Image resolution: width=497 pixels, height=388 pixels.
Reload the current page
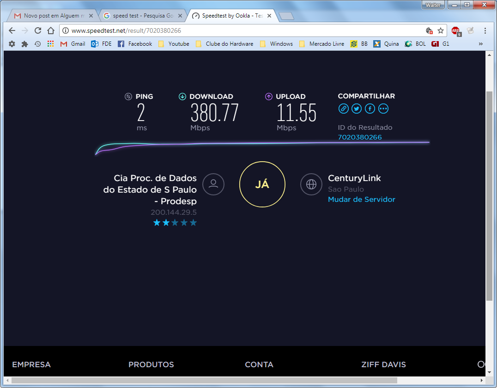[x=38, y=30]
